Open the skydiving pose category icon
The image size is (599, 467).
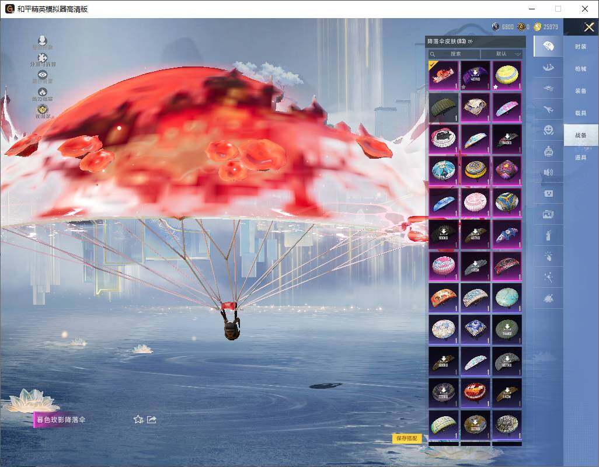coord(549,68)
